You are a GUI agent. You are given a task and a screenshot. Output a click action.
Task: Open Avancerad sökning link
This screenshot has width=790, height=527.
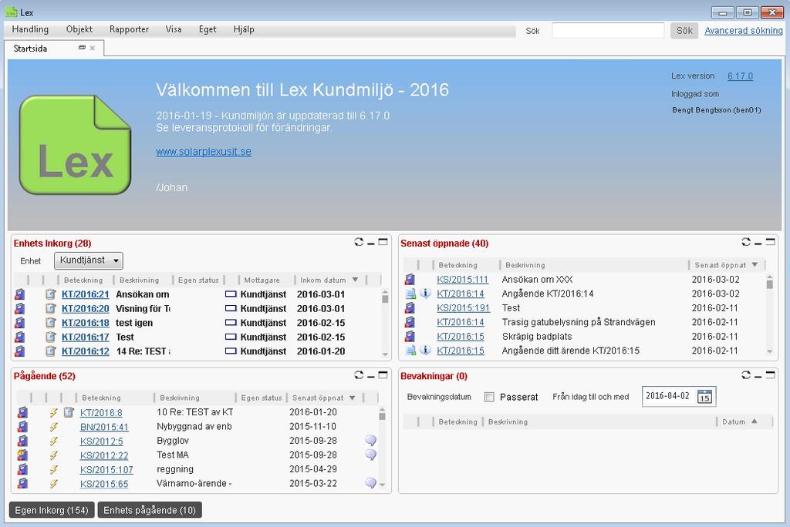[x=744, y=31]
